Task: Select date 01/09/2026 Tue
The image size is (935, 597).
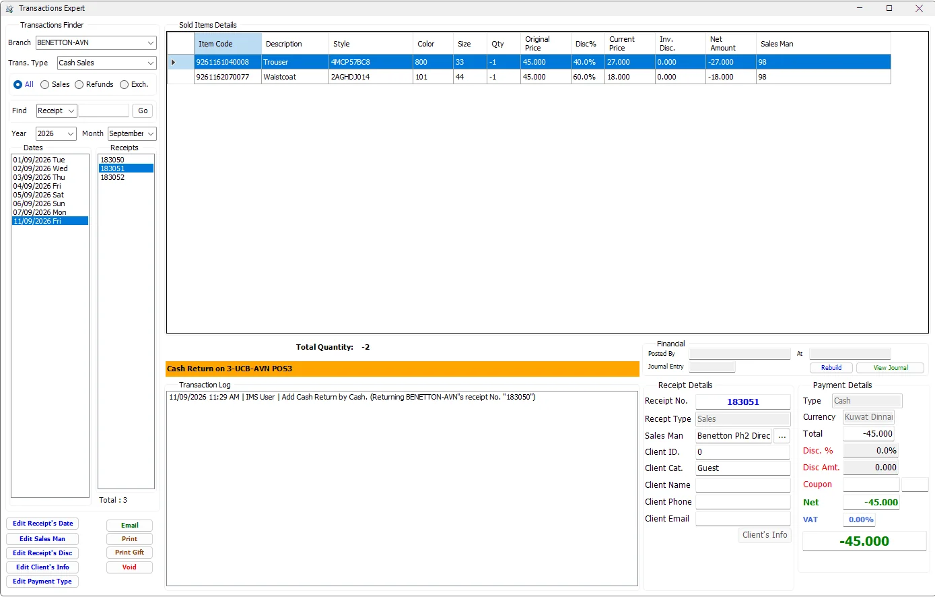Action: click(50, 160)
